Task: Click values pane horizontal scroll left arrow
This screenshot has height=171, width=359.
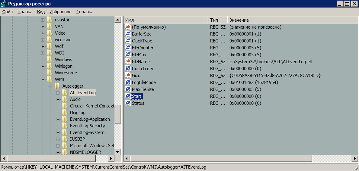Action: point(127,158)
